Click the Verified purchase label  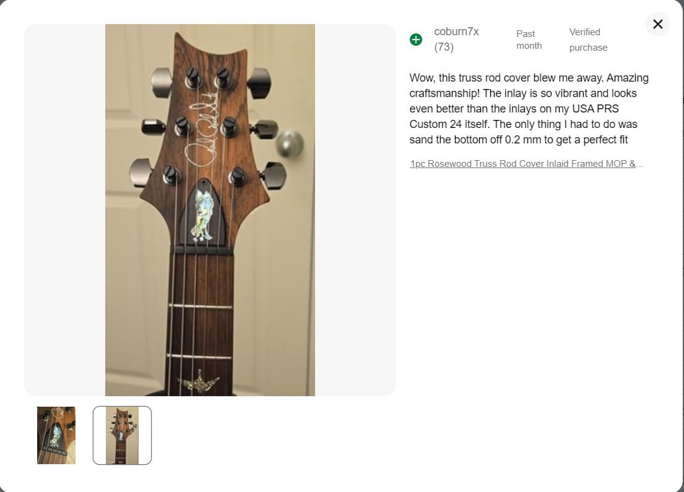588,40
